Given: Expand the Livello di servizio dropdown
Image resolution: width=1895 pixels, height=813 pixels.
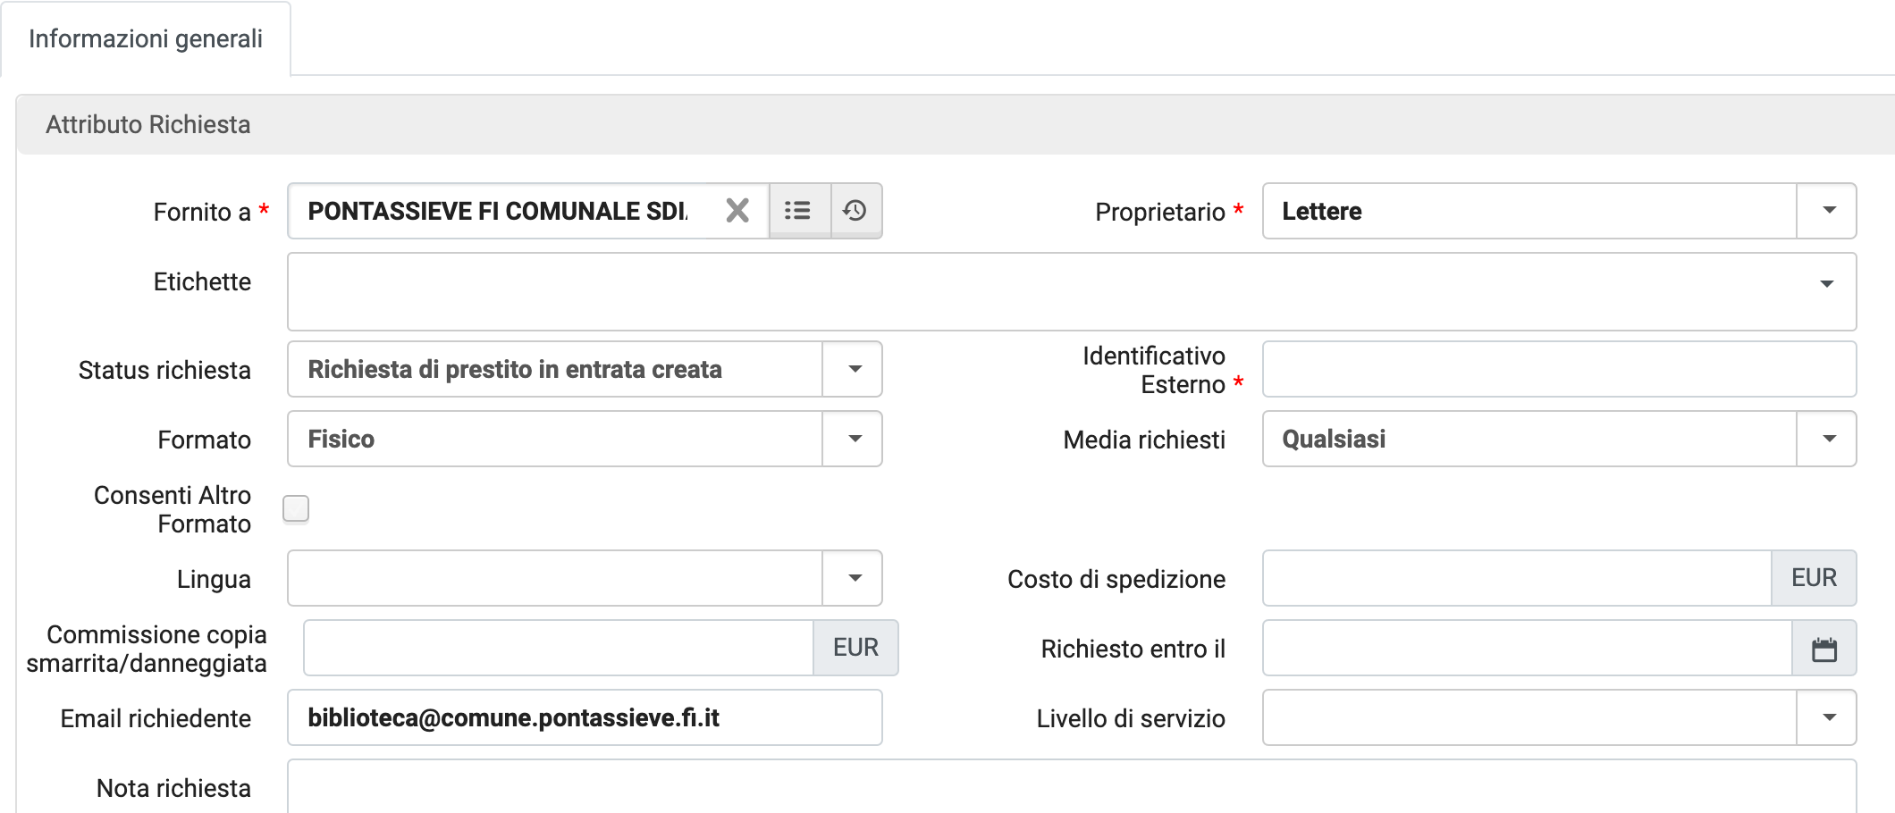Looking at the screenshot, I should coord(1828,717).
